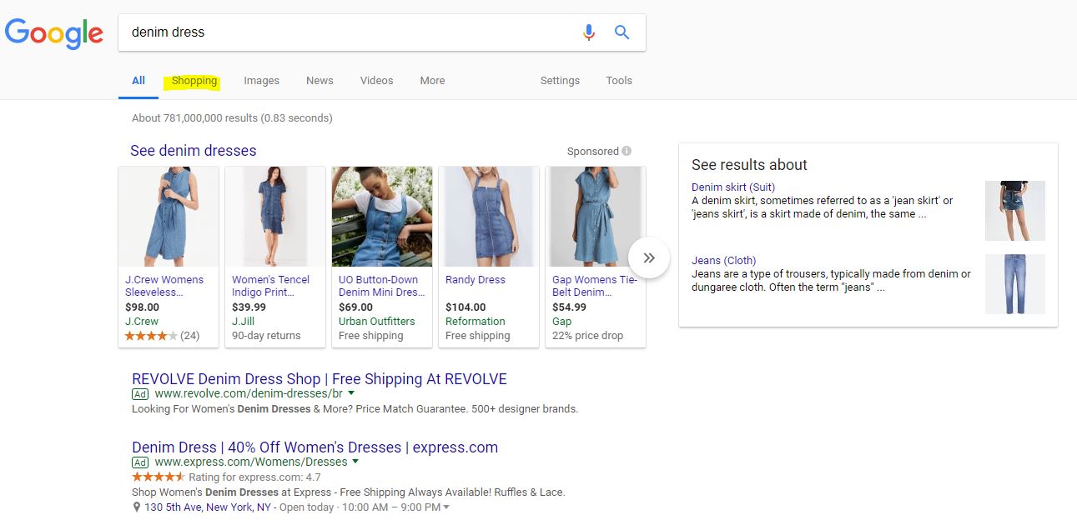This screenshot has width=1077, height=530.
Task: Open the Randy Dress link
Action: point(476,280)
